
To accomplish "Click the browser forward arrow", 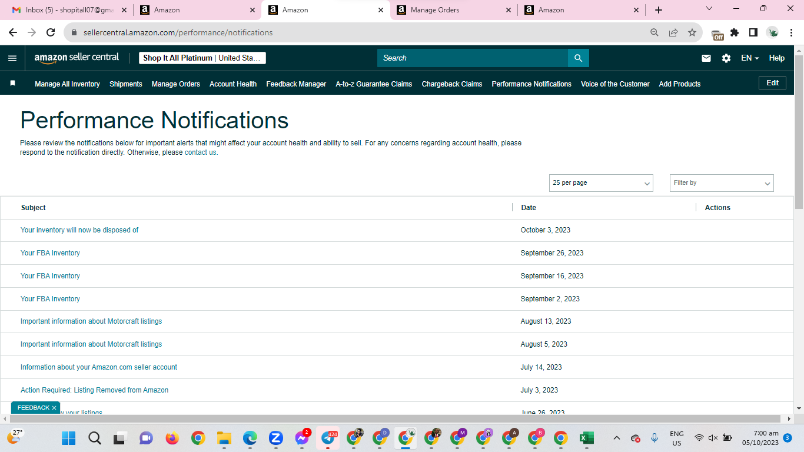I will tap(32, 33).
